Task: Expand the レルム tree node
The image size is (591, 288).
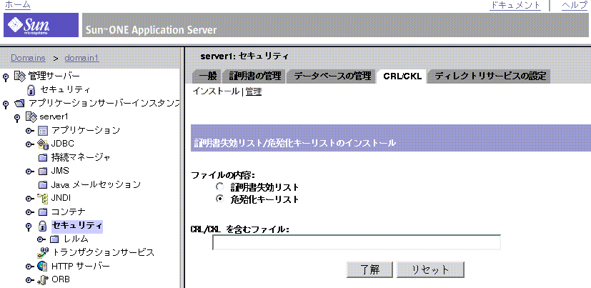Action: coord(42,239)
